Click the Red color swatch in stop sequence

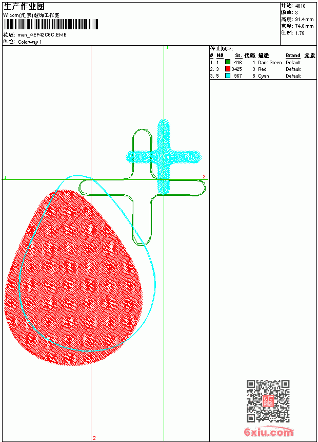228,69
